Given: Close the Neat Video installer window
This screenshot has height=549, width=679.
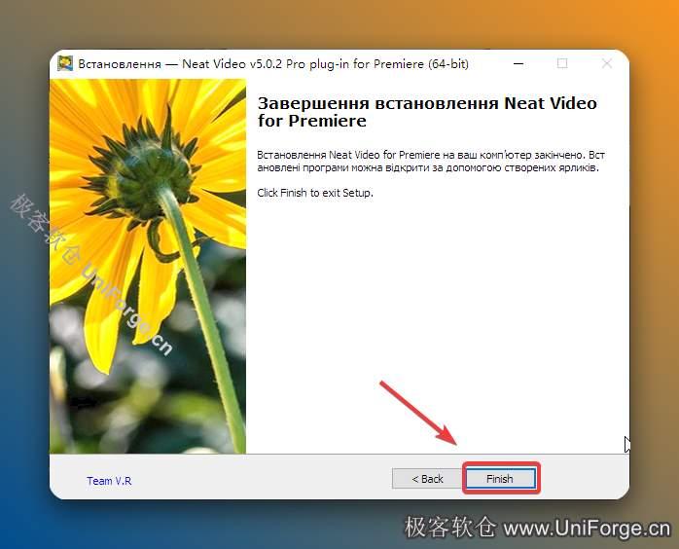Looking at the screenshot, I should (x=607, y=63).
